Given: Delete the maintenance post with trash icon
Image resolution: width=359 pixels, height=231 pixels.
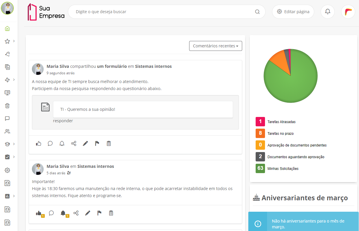Looking at the screenshot, I should [x=111, y=213].
